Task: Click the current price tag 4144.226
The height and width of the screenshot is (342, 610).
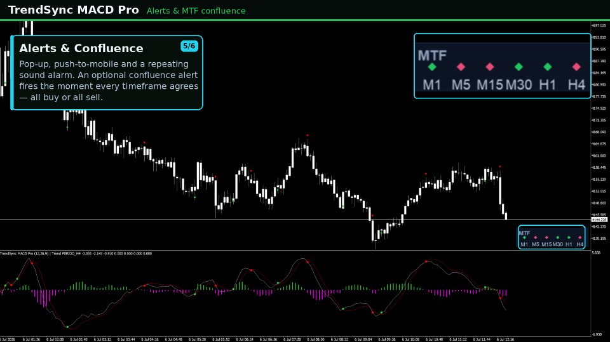Action: click(x=599, y=220)
